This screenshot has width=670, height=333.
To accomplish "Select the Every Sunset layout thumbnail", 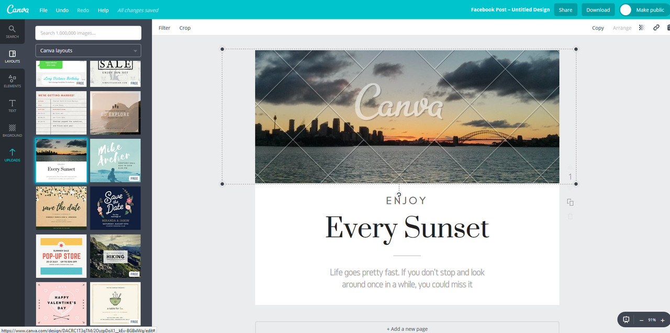I will click(61, 160).
